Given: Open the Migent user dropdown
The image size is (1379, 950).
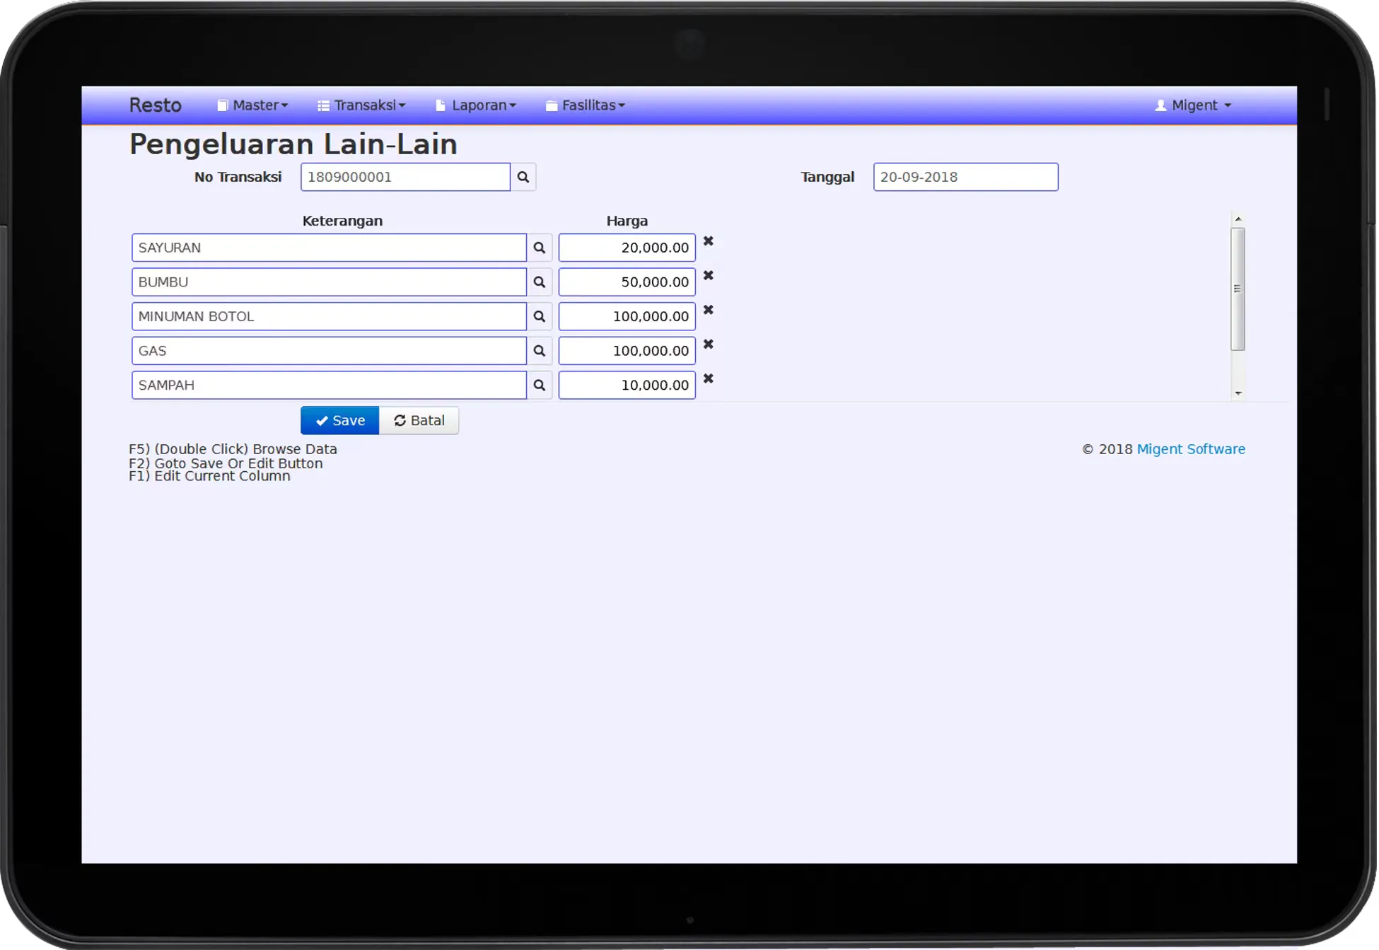Looking at the screenshot, I should [x=1193, y=105].
